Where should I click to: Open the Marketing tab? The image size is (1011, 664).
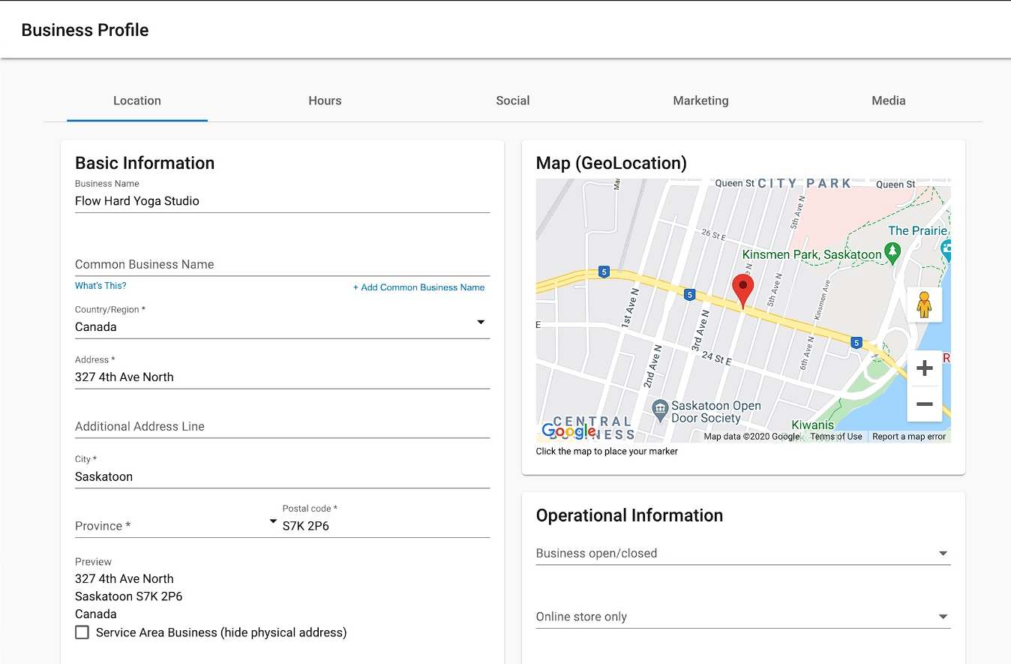700,101
